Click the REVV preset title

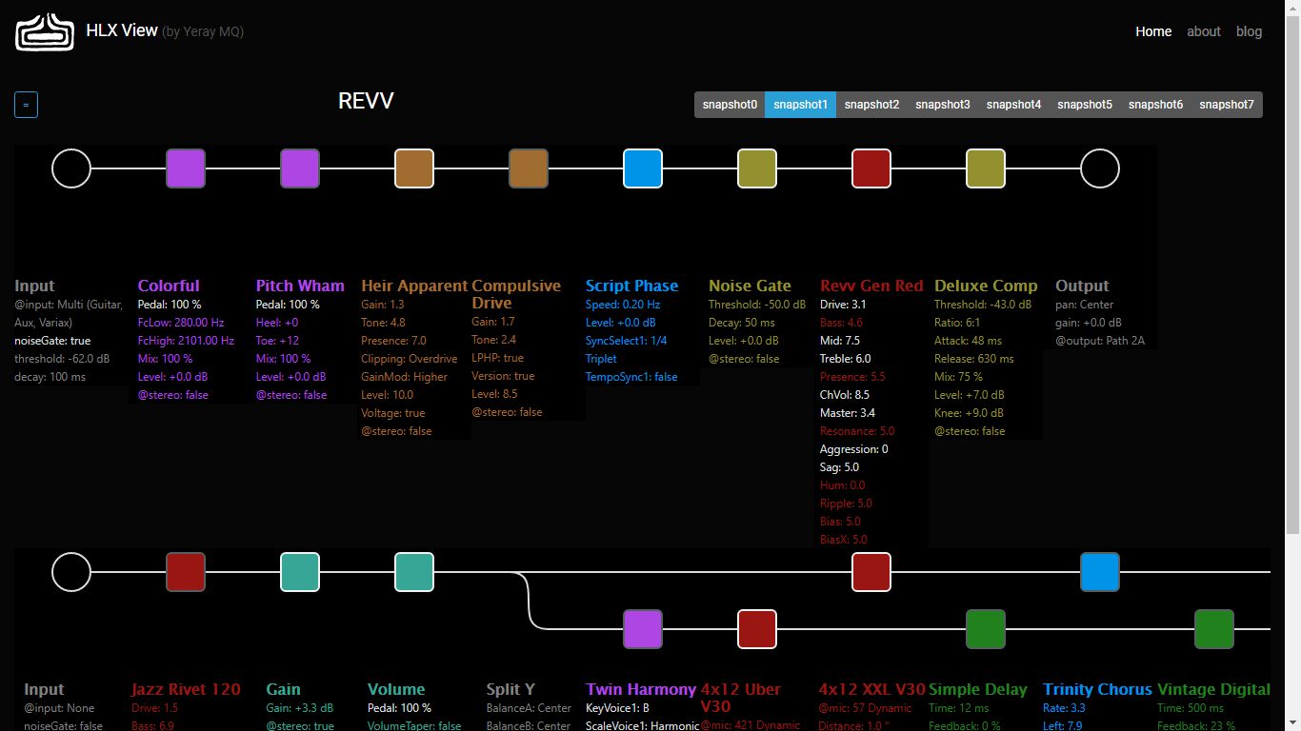coord(366,101)
